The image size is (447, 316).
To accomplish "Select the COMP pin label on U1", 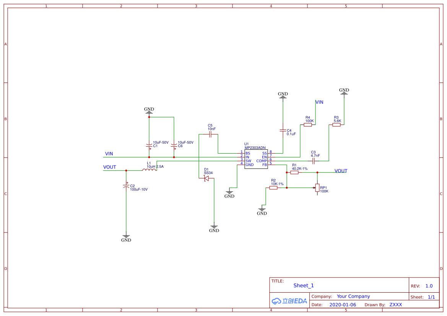I will click(x=262, y=161).
